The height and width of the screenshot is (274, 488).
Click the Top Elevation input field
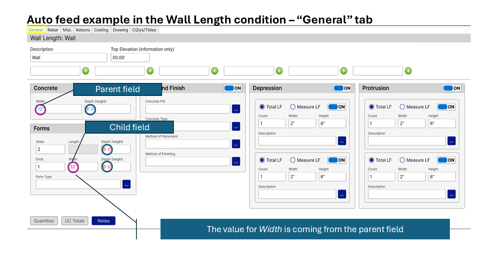(x=130, y=57)
